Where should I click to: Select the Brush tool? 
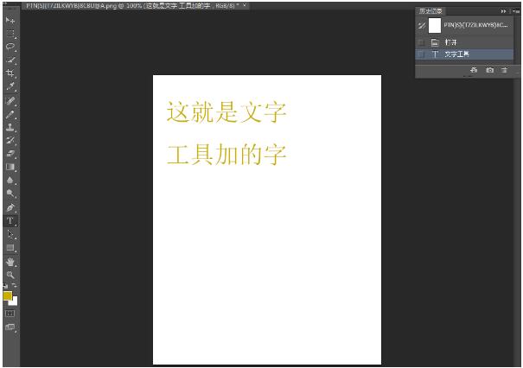10,114
